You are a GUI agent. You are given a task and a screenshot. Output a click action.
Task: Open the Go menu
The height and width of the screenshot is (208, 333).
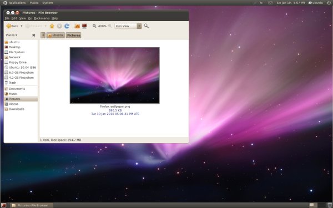[30, 18]
